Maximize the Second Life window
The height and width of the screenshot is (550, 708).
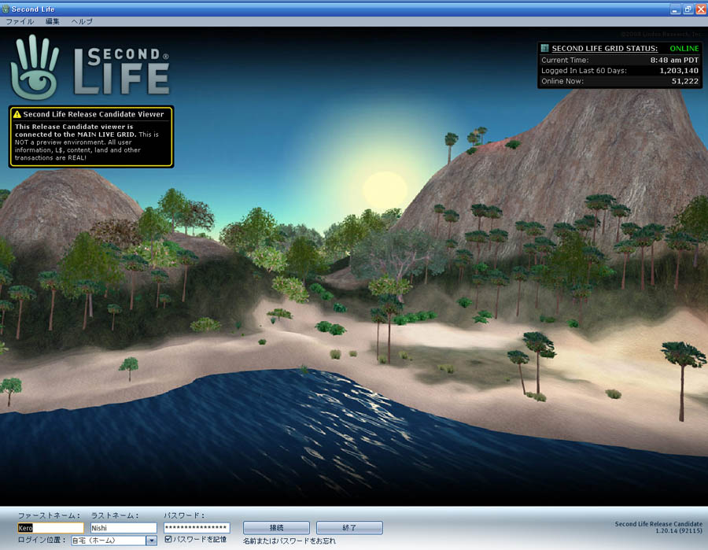coord(688,9)
